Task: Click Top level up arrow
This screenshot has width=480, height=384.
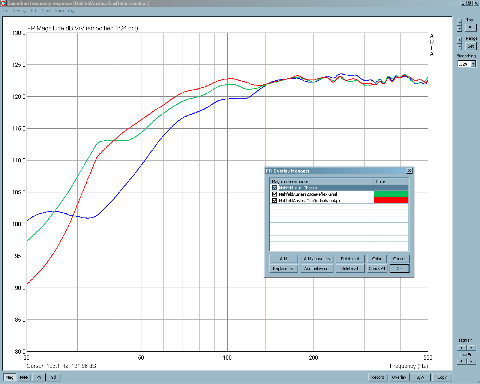Action: click(459, 22)
